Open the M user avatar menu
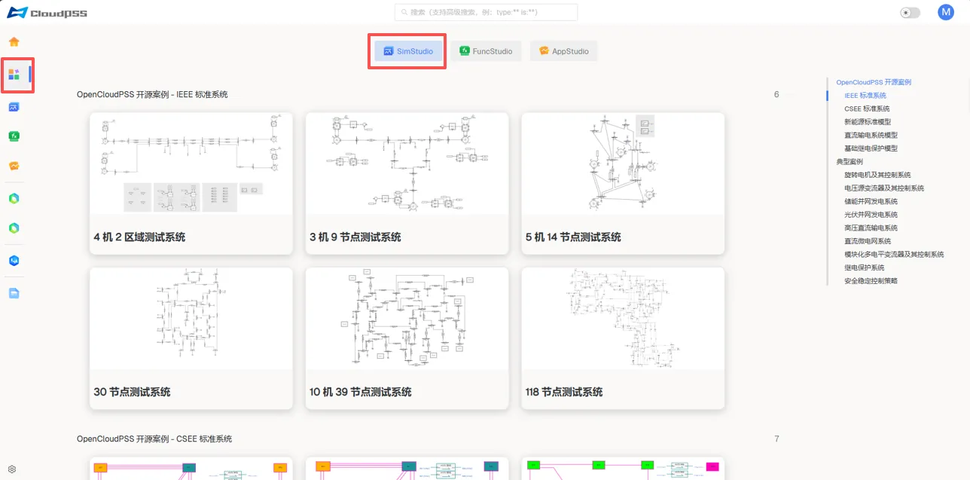The image size is (970, 480). (x=945, y=12)
